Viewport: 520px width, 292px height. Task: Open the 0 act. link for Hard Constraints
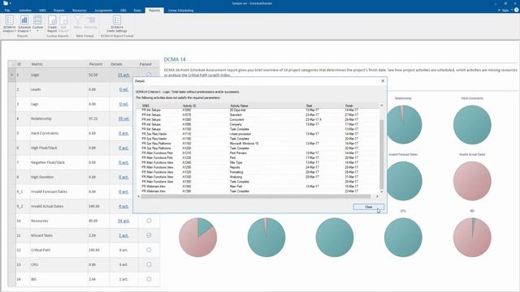pyautogui.click(x=123, y=133)
